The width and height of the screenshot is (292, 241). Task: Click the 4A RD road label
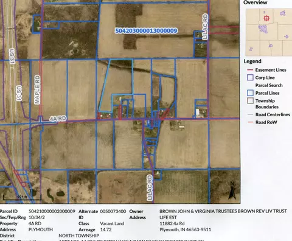pos(58,119)
